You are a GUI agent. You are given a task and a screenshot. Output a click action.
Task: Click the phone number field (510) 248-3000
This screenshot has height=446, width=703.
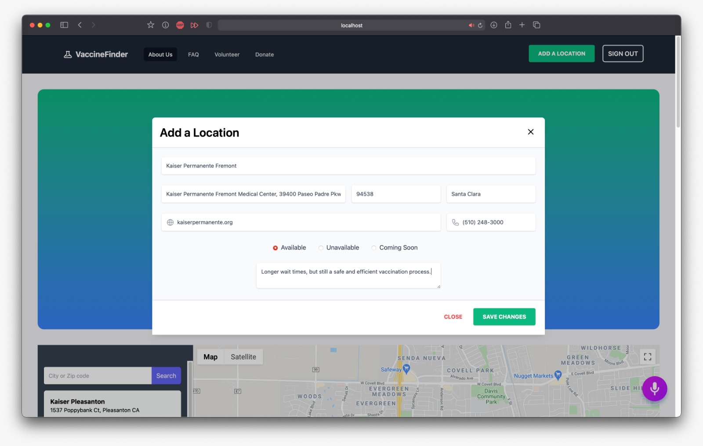491,222
